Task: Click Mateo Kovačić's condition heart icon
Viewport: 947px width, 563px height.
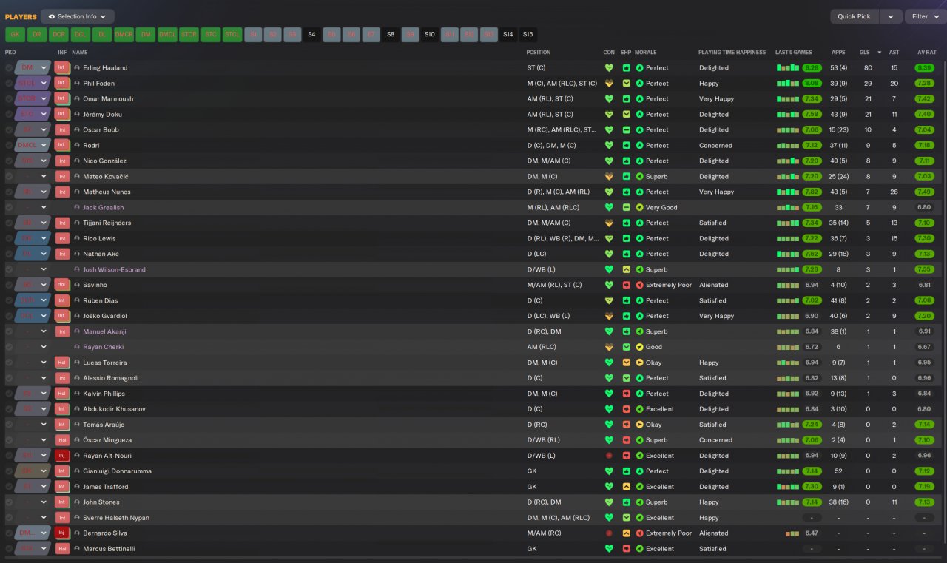Action: pos(609,177)
